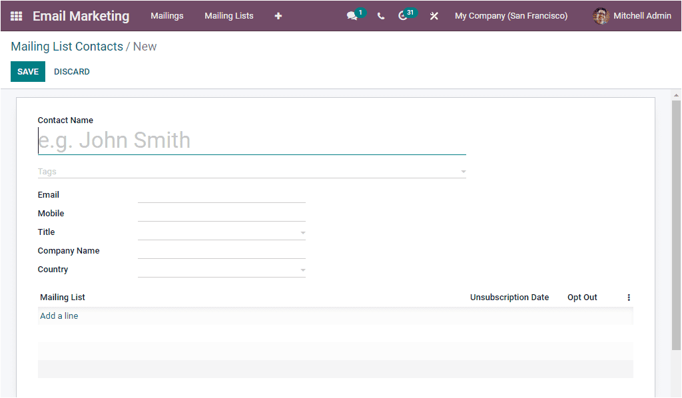
Task: Click Add a line under Mailing List
Action: click(59, 316)
